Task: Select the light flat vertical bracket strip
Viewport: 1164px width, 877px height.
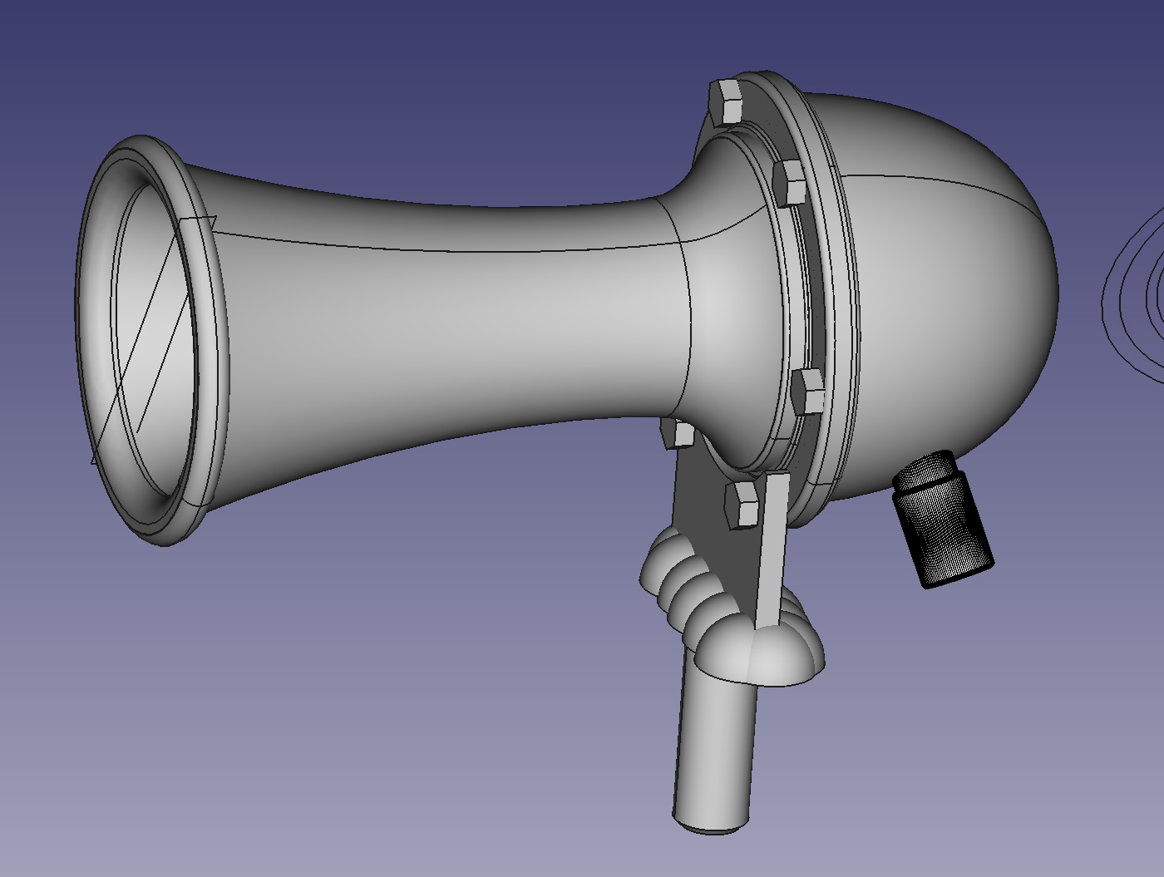Action: [x=772, y=549]
